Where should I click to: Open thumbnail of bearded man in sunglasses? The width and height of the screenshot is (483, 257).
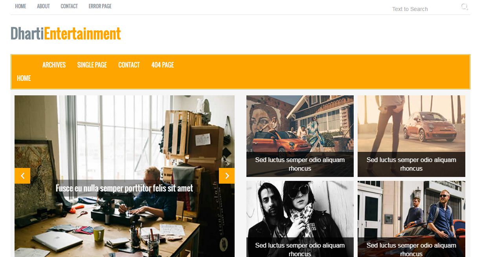[411, 219]
